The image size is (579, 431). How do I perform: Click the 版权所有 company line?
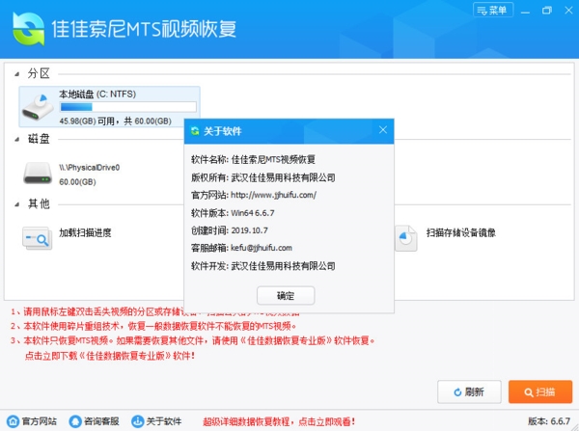point(262,177)
